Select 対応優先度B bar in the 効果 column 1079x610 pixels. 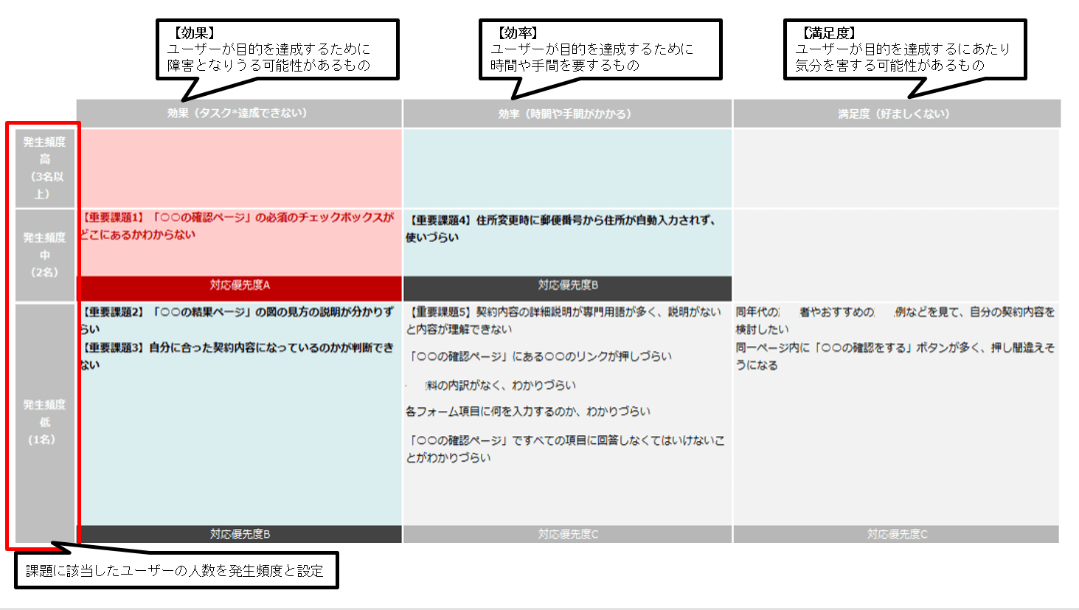click(240, 534)
